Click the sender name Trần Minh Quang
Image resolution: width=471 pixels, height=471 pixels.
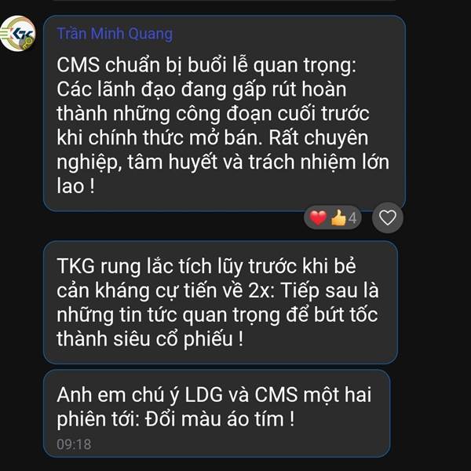tap(115, 34)
